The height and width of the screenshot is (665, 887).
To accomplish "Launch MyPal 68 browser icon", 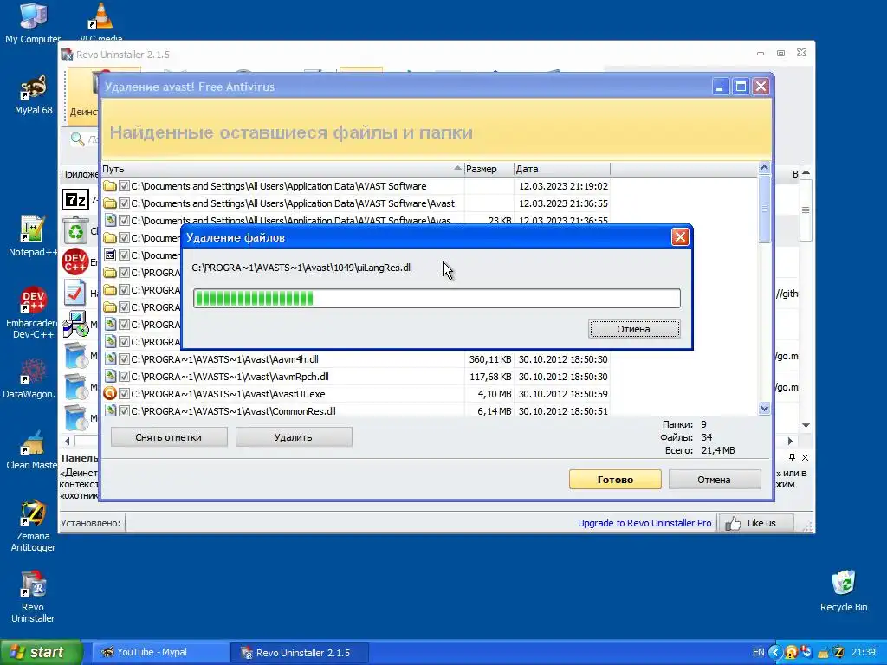I will tap(33, 94).
